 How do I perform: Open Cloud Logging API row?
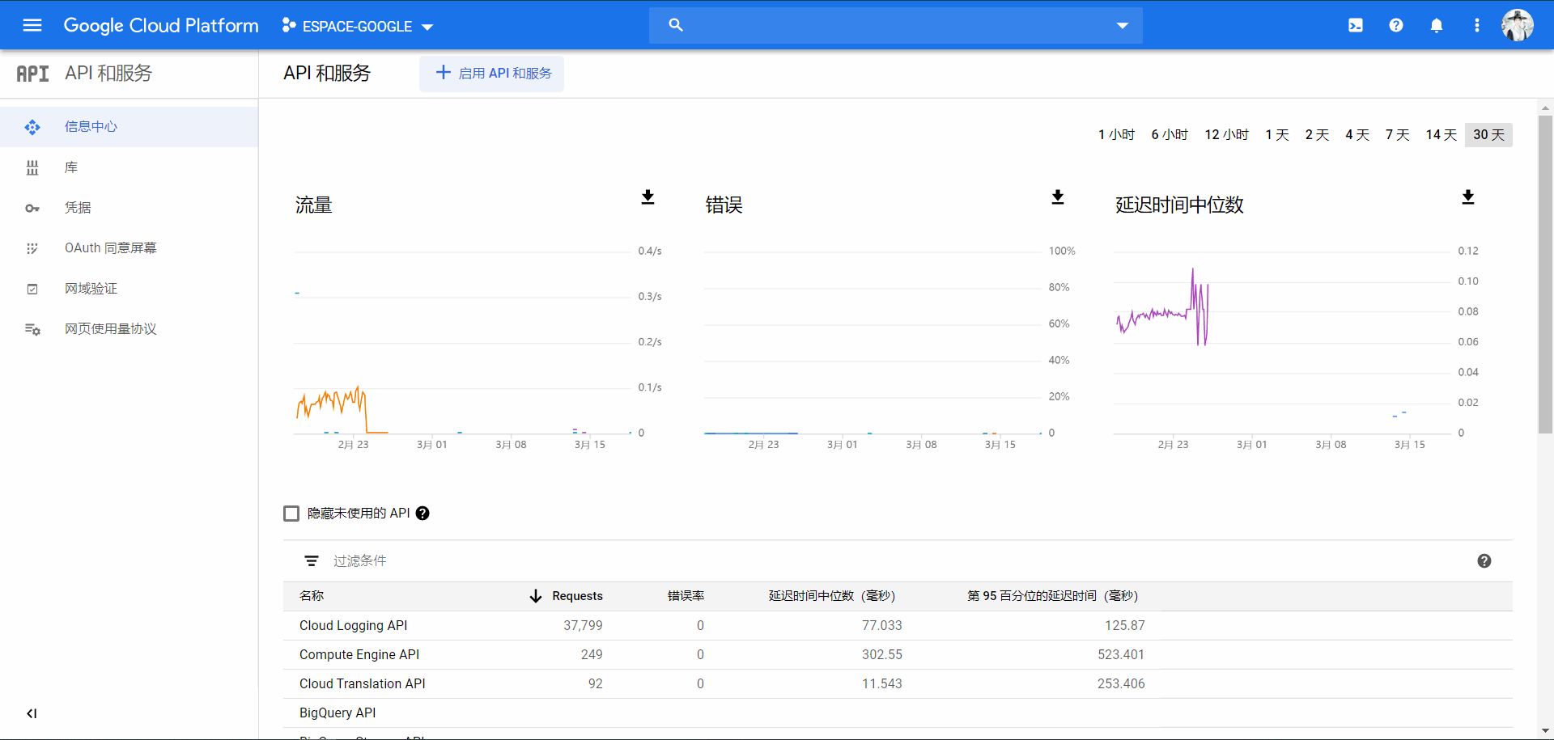pyautogui.click(x=898, y=626)
